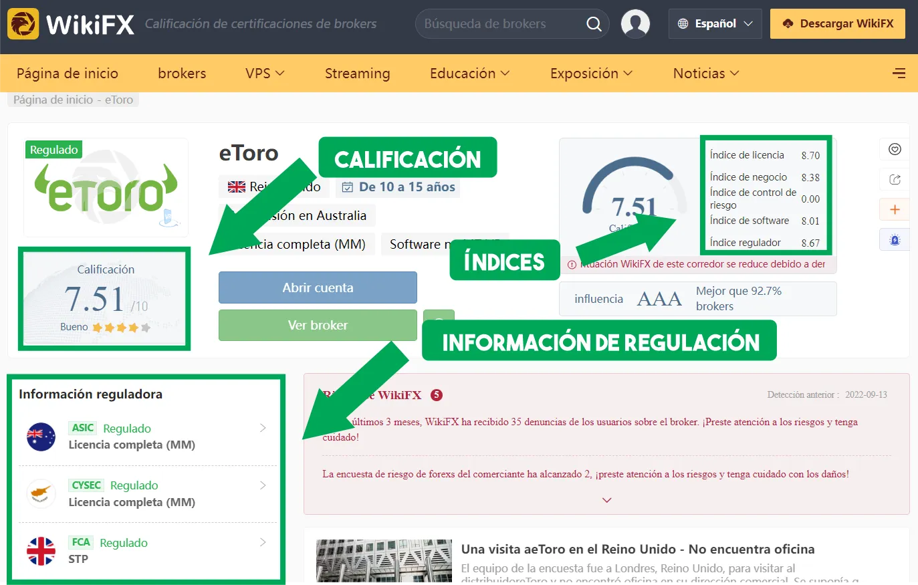Click the Regulado badge on logo
This screenshot has width=918, height=585.
tap(53, 150)
